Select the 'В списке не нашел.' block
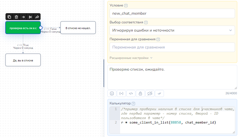 tap(78, 28)
